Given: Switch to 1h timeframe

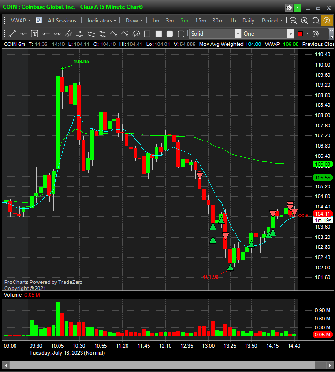Looking at the screenshot, I should point(233,21).
